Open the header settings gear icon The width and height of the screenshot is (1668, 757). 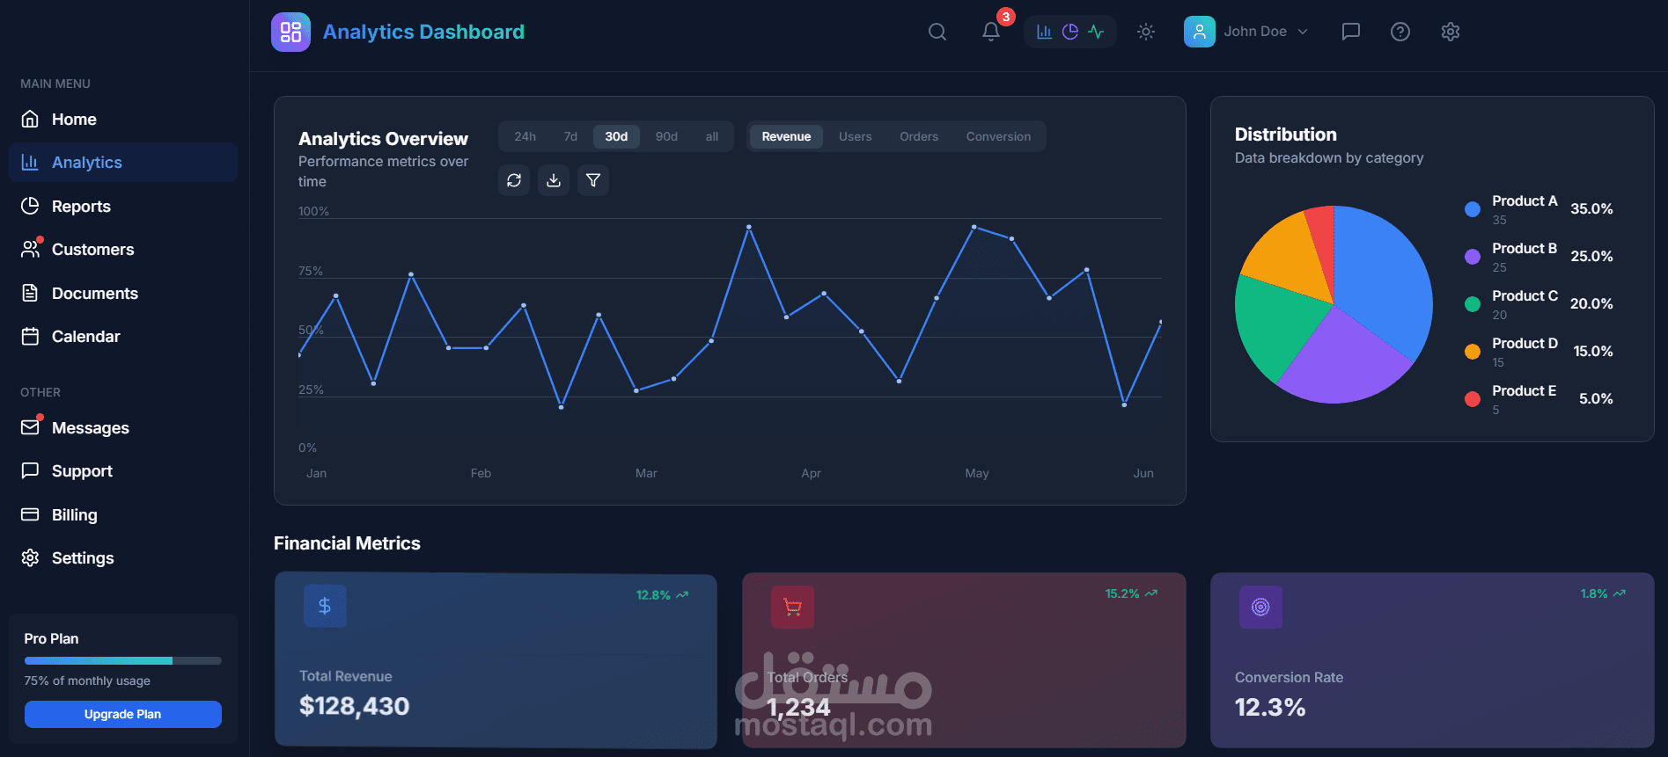pyautogui.click(x=1451, y=32)
